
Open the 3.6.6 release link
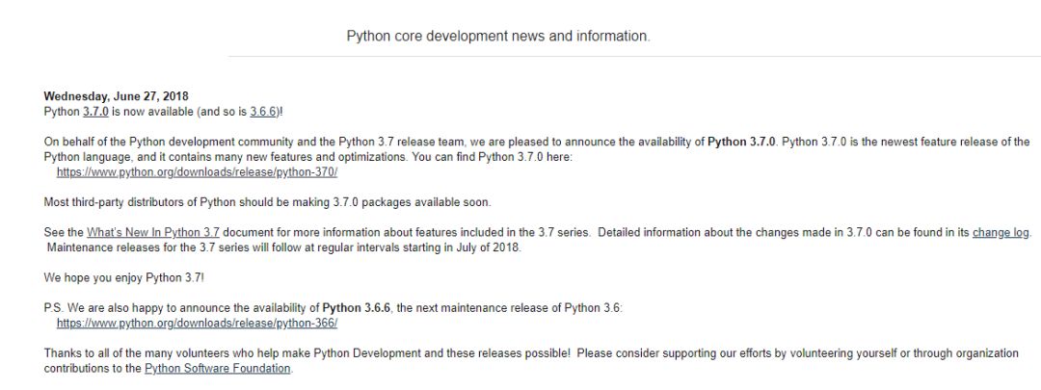263,112
